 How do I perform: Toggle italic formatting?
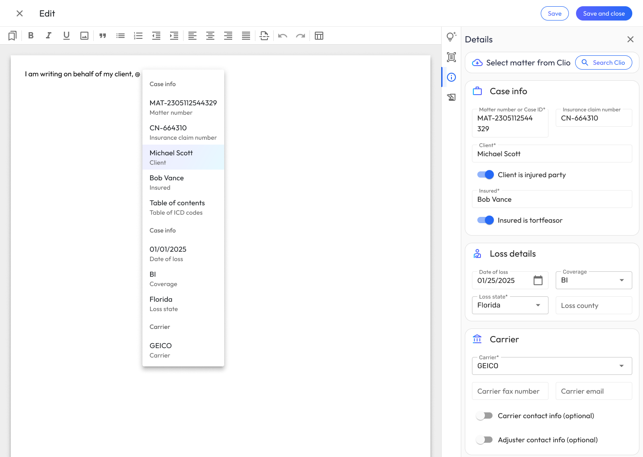[x=49, y=36]
